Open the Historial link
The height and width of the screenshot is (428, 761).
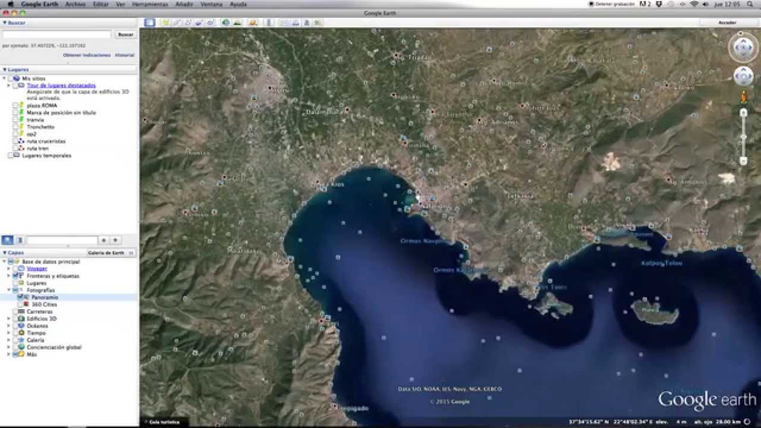(x=125, y=55)
